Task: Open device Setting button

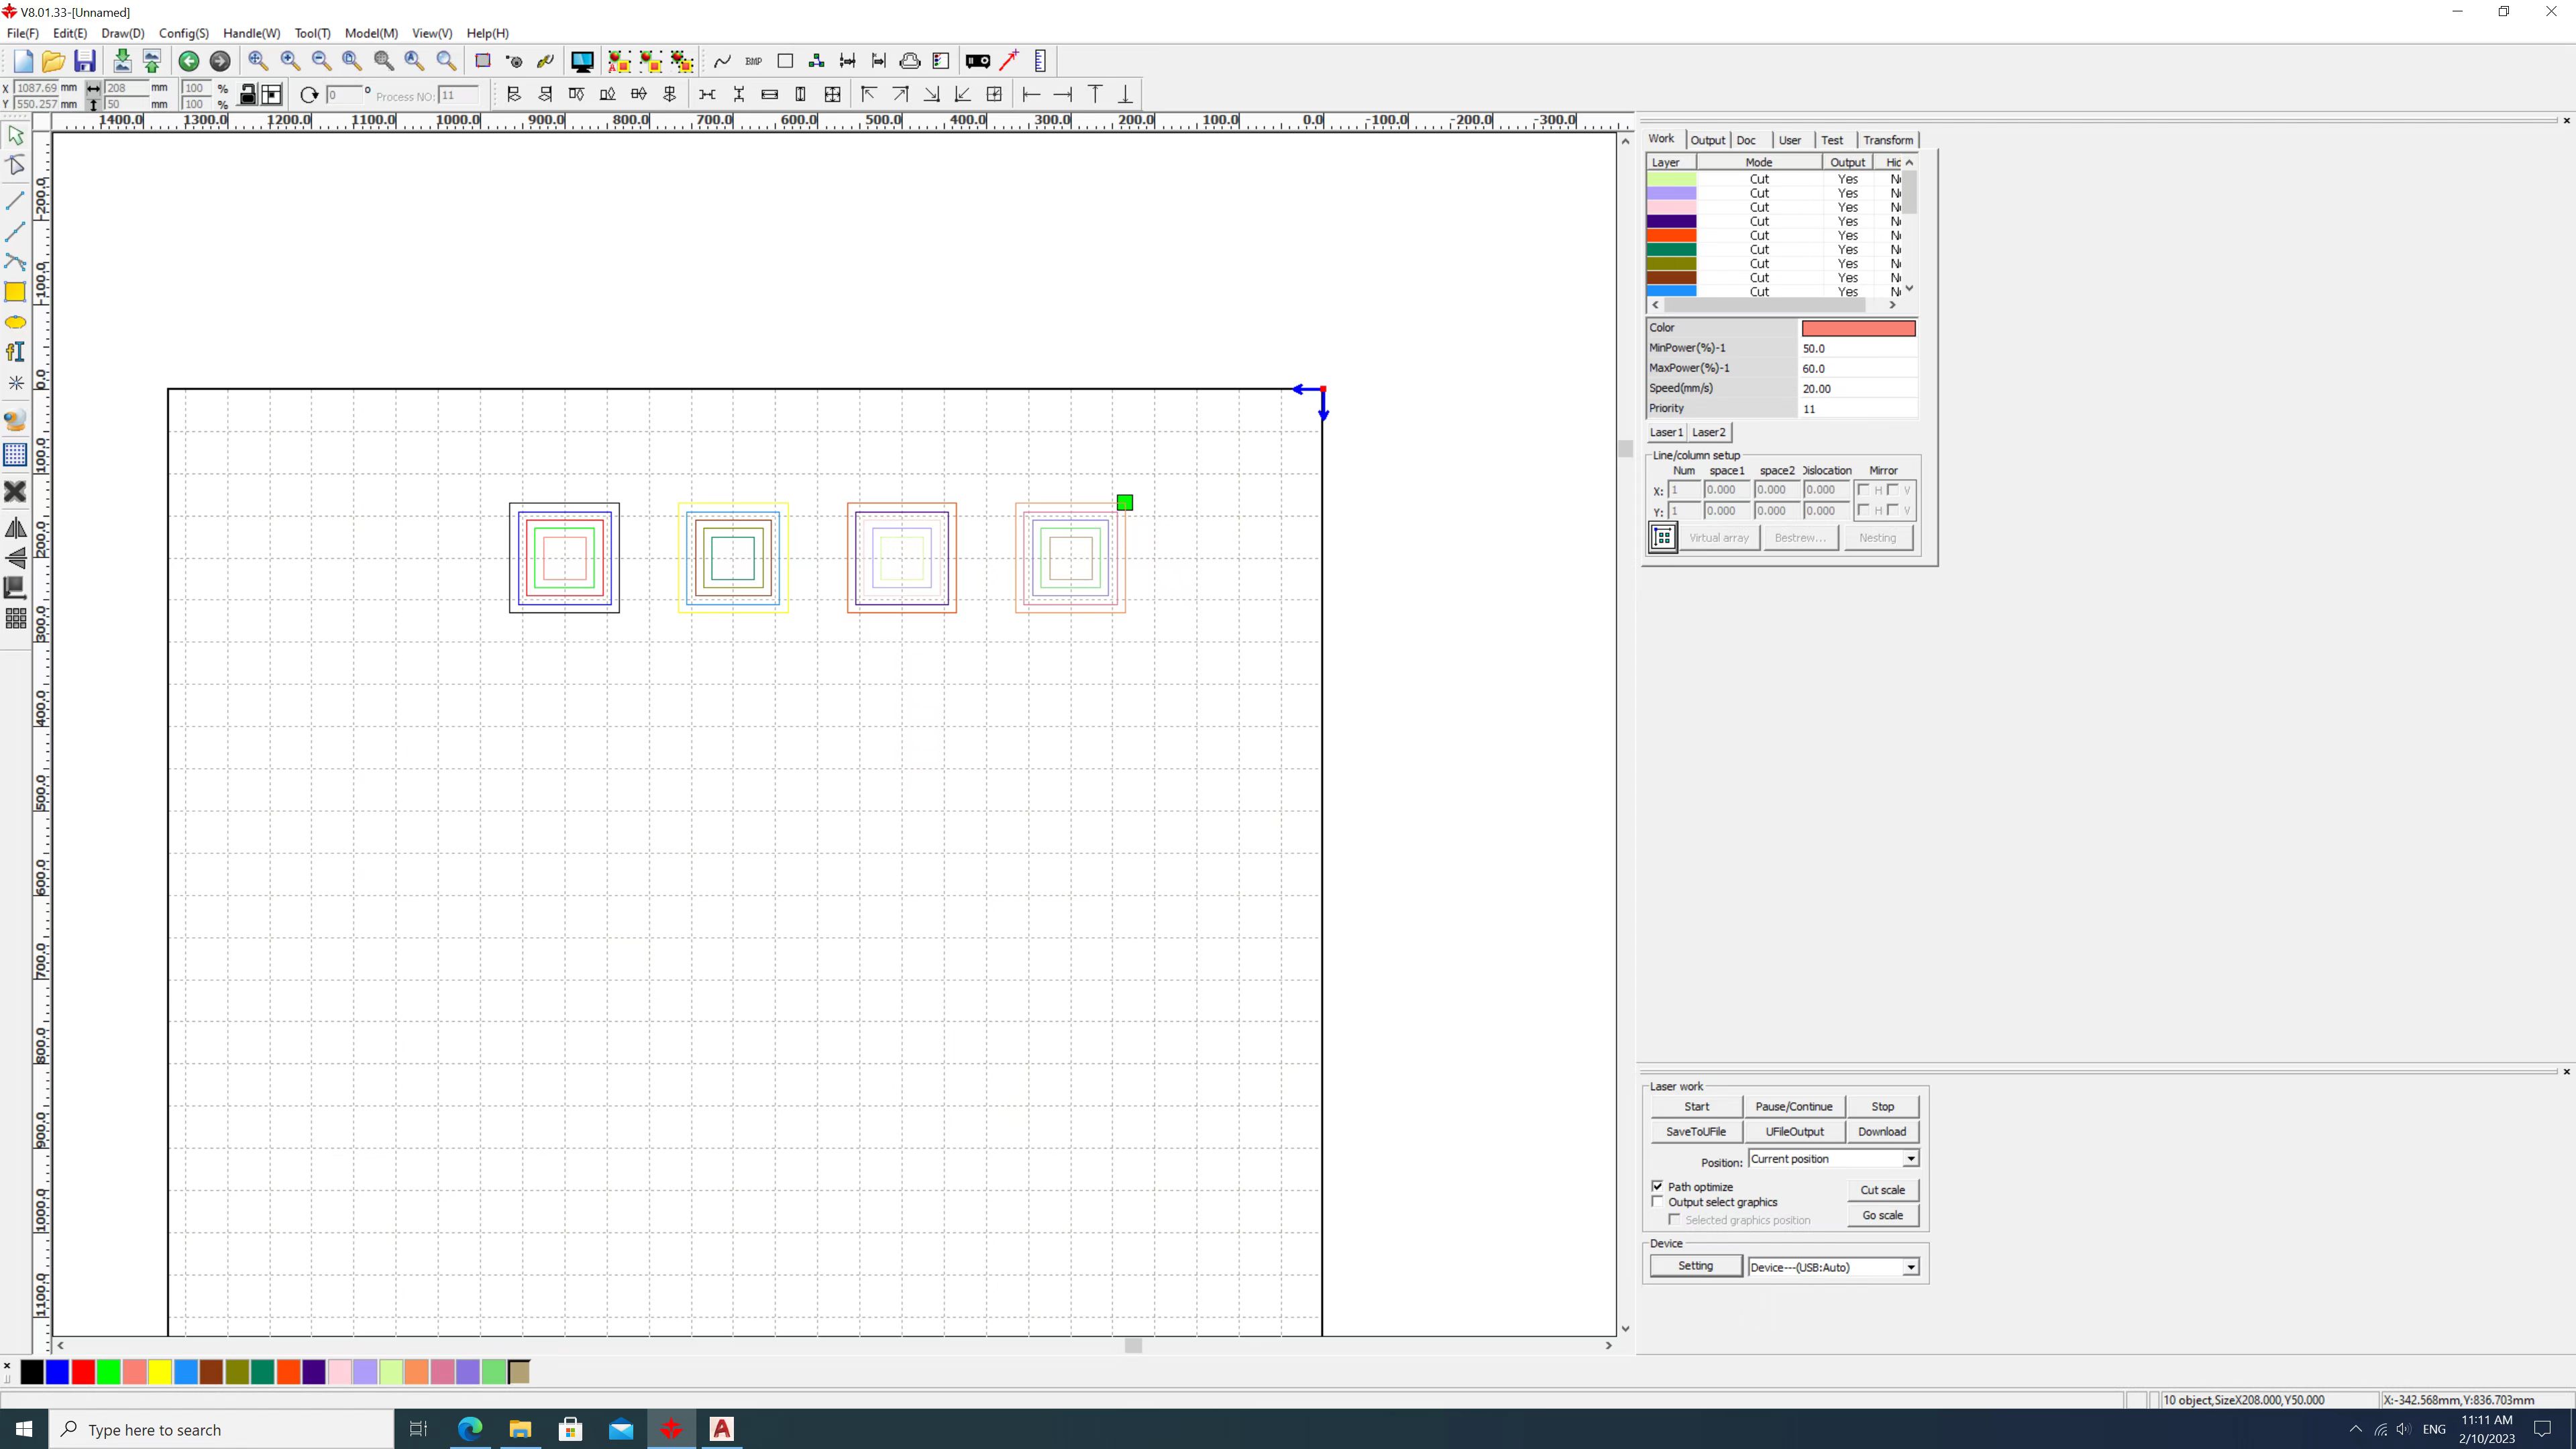Action: pyautogui.click(x=1696, y=1266)
